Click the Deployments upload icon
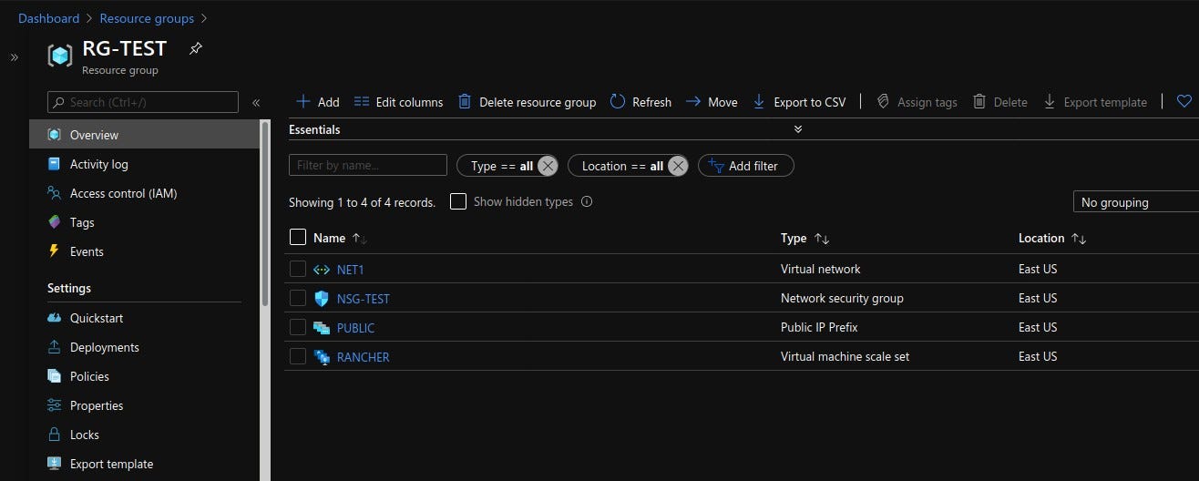Viewport: 1199px width, 481px height. click(x=54, y=347)
